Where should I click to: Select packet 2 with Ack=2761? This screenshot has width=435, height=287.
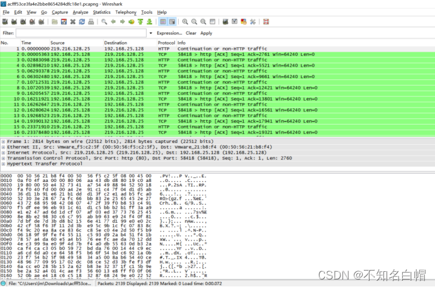218,54
